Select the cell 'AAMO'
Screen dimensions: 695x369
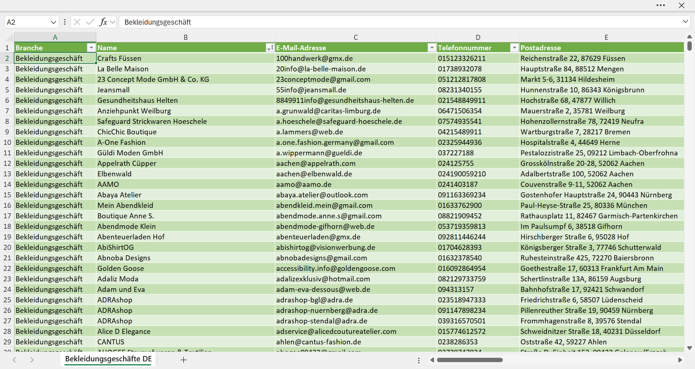pyautogui.click(x=186, y=184)
